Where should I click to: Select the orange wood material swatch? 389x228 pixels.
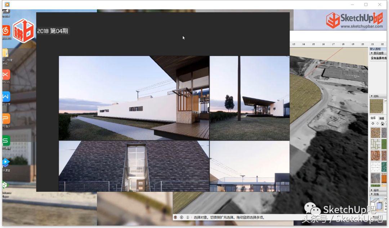[x=384, y=178]
